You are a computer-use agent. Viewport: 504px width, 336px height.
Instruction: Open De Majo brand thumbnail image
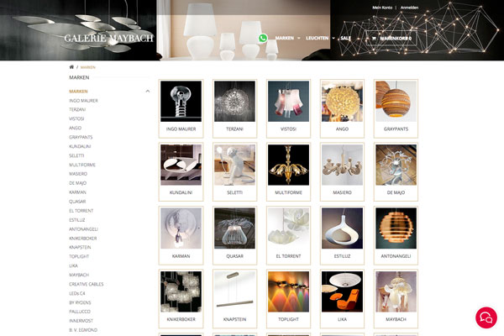[x=396, y=165]
